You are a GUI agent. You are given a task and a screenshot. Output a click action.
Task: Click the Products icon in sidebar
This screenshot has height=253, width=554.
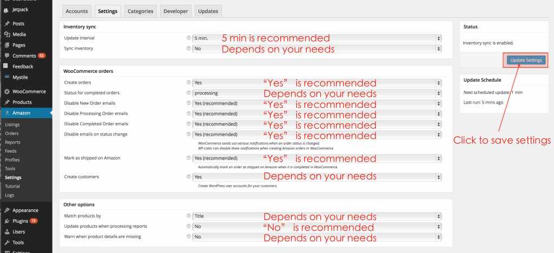click(x=6, y=102)
